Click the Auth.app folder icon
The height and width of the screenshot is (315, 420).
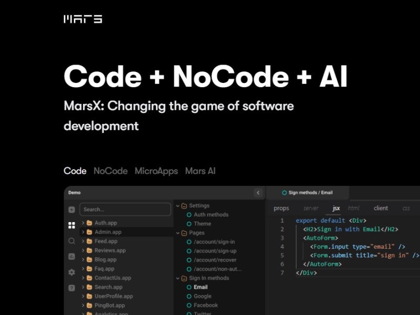click(x=89, y=223)
